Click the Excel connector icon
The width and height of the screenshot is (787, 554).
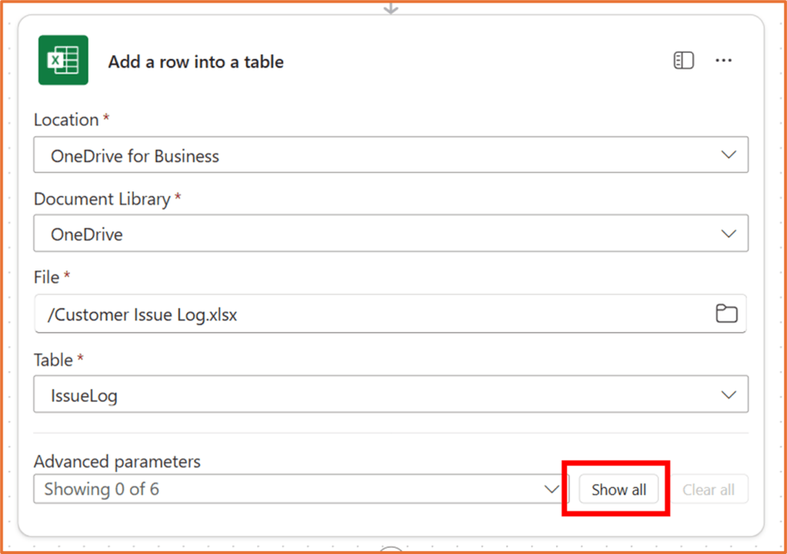(x=62, y=60)
